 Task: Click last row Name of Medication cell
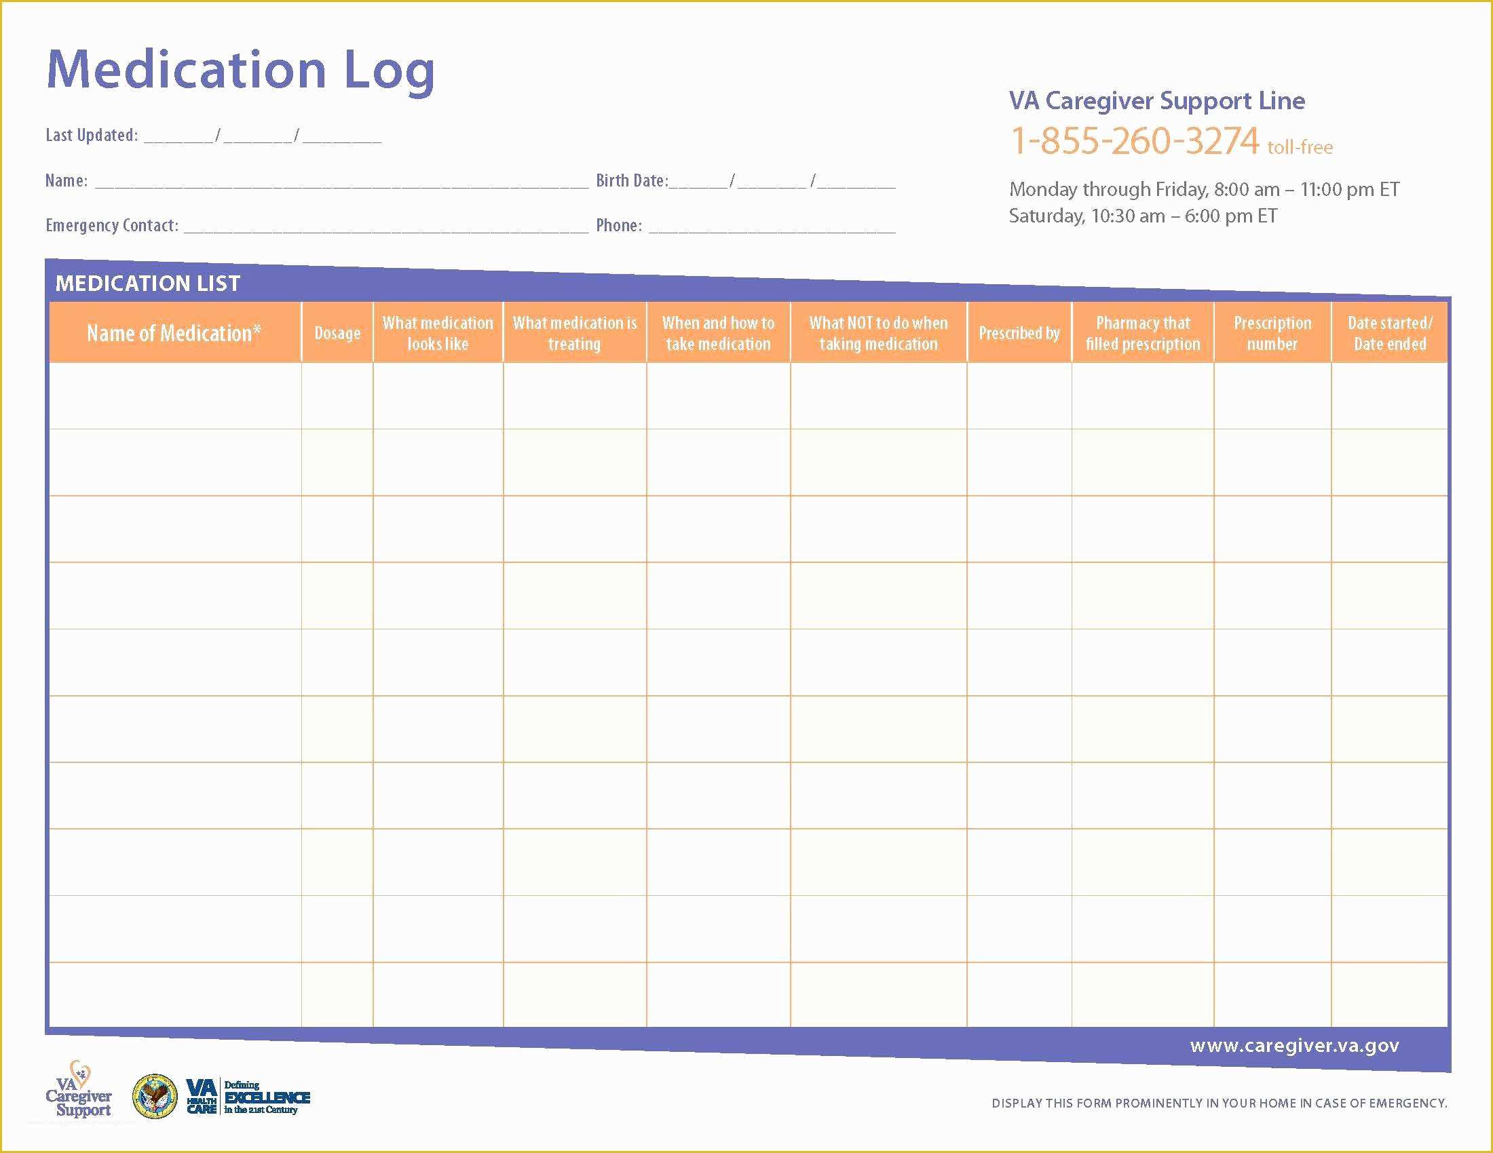click(x=175, y=994)
